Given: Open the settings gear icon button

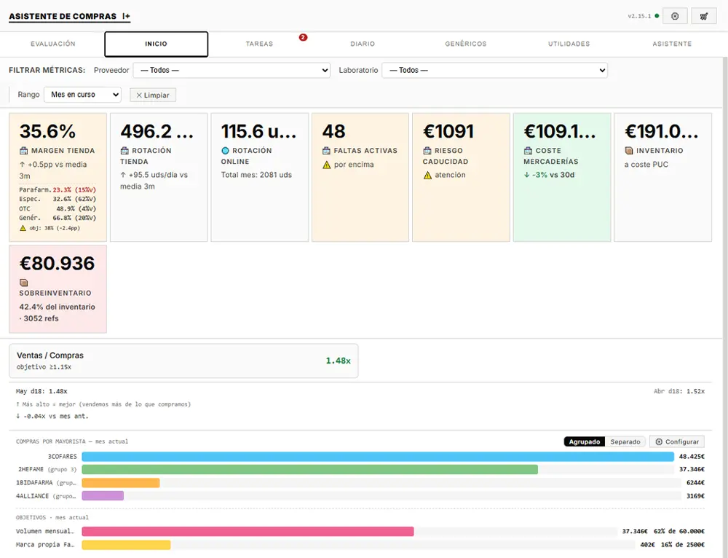Looking at the screenshot, I should [675, 16].
